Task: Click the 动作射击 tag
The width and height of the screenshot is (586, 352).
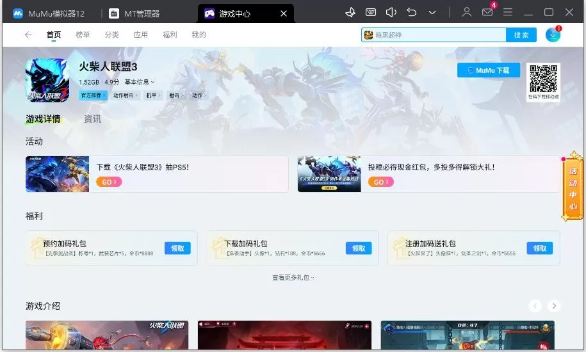Action: (x=126, y=95)
